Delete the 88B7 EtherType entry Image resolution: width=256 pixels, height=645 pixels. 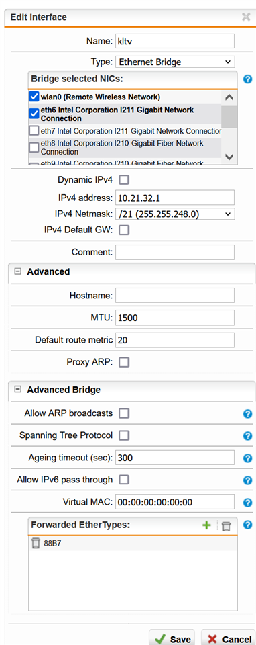tap(36, 544)
